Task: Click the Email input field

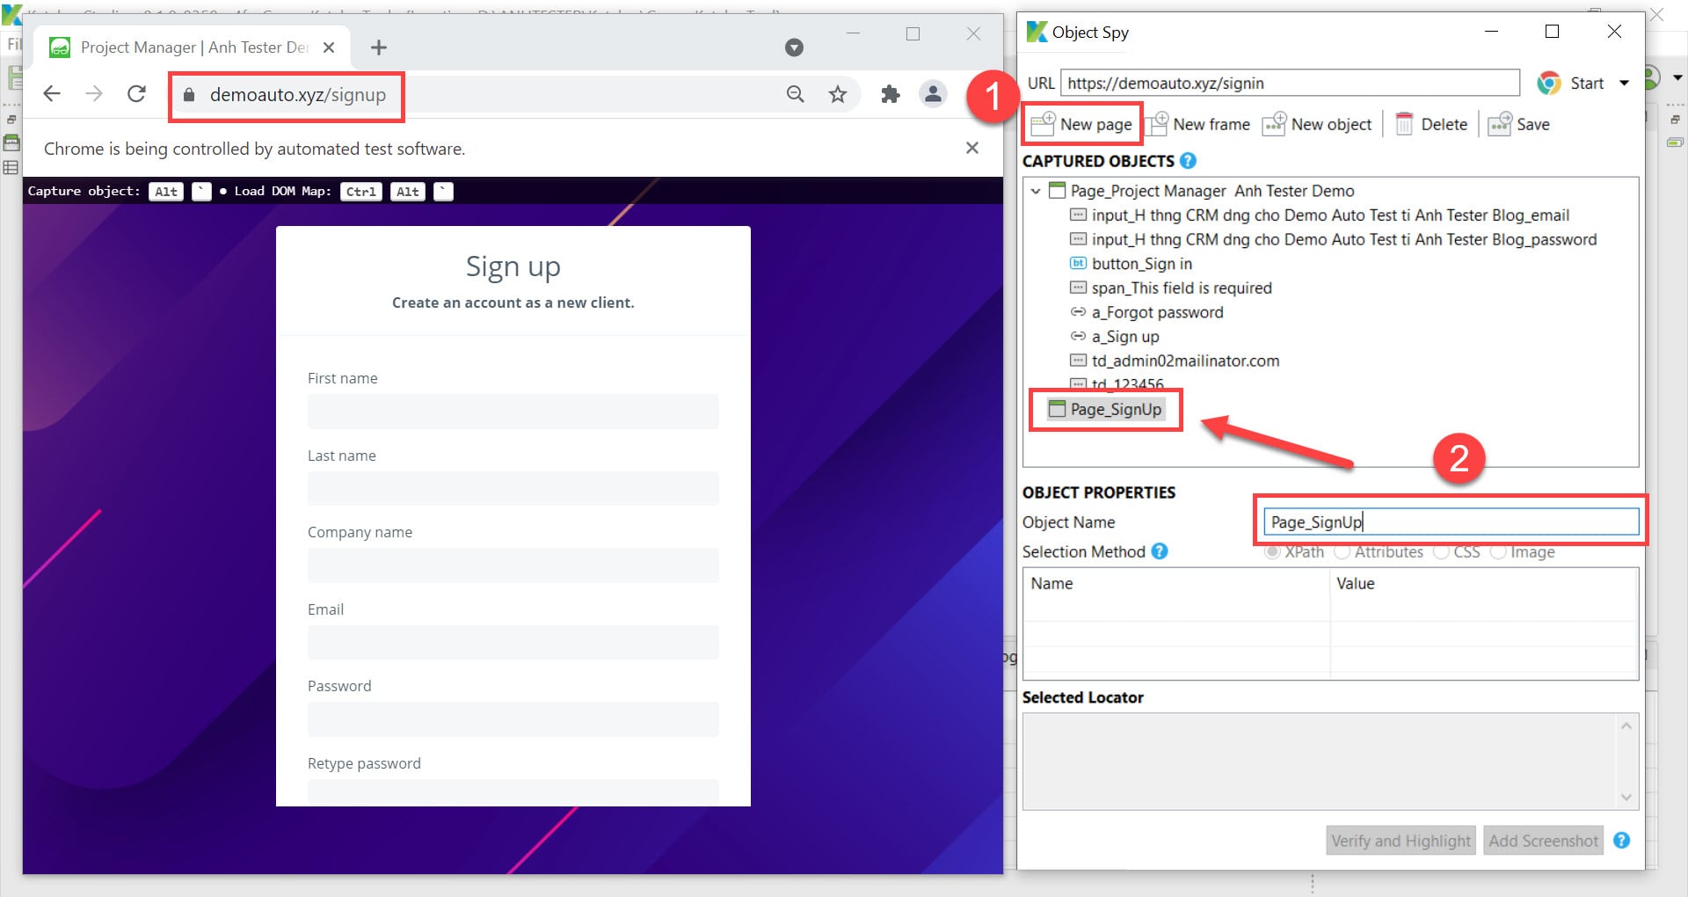Action: pyautogui.click(x=513, y=642)
